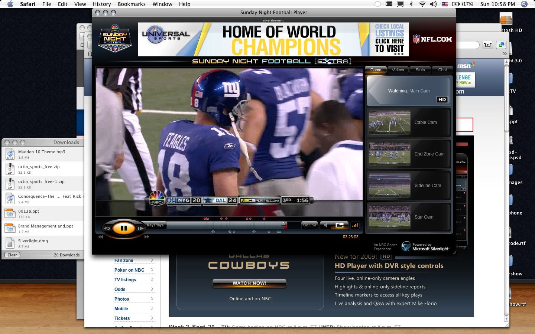Switch to the Stats tab

point(420,70)
